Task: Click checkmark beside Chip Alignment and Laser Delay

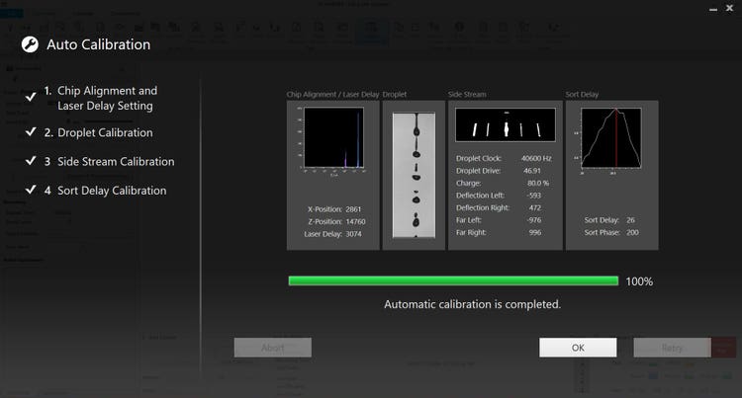Action: point(31,97)
